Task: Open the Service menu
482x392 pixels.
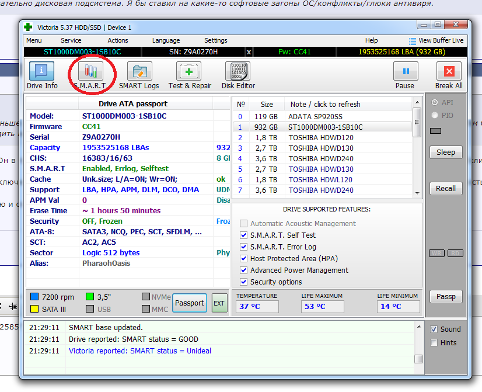Action: (71, 41)
